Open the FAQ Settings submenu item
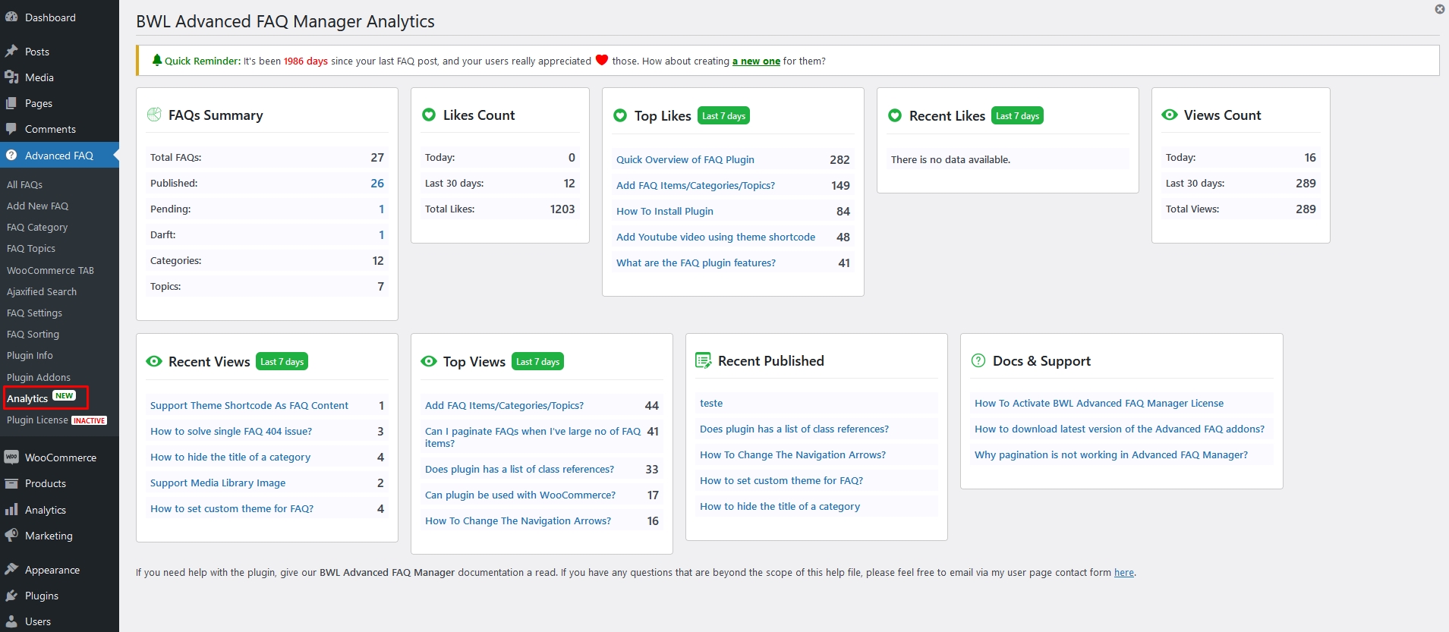Viewport: 1449px width, 632px height. [x=34, y=313]
